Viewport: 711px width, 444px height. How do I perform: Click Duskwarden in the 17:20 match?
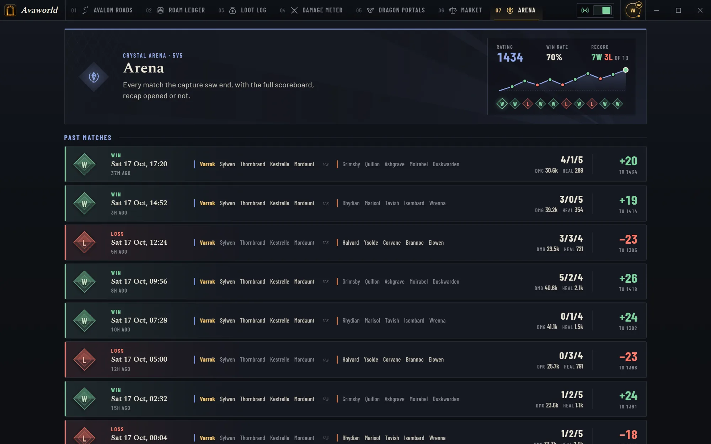click(x=446, y=164)
